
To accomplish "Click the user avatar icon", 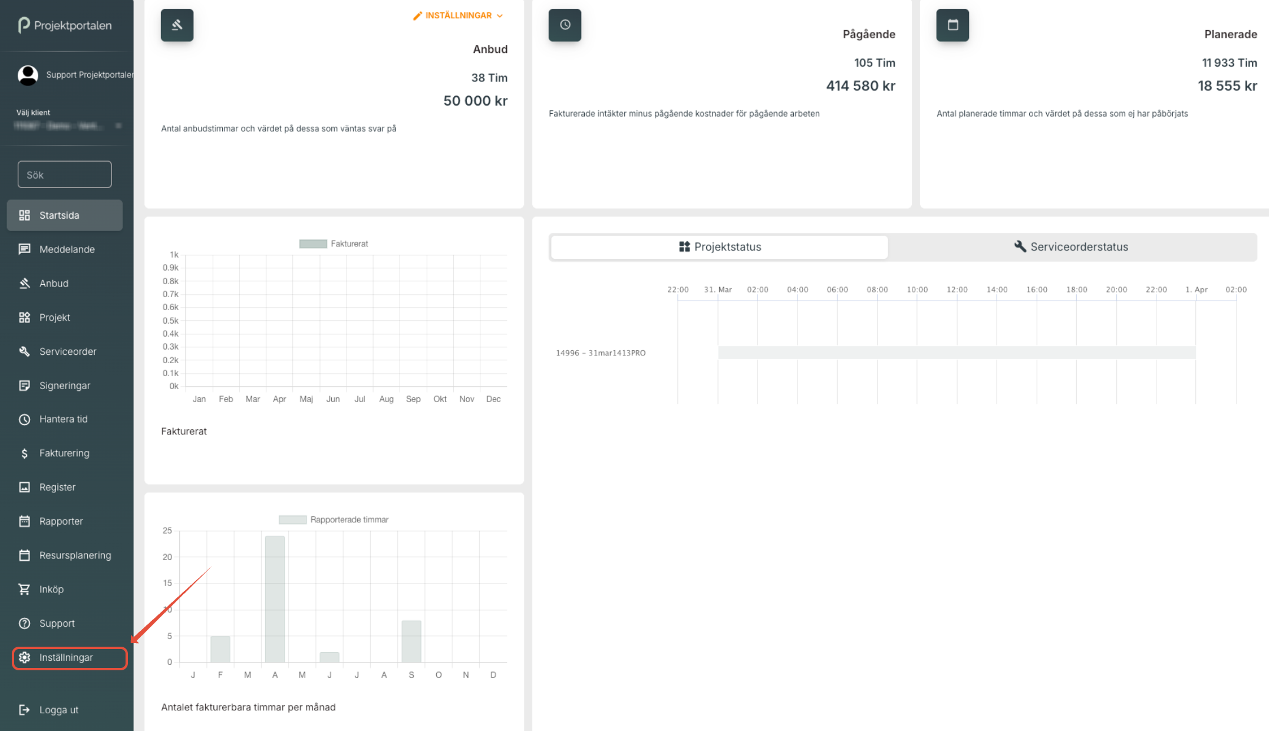I will point(28,75).
